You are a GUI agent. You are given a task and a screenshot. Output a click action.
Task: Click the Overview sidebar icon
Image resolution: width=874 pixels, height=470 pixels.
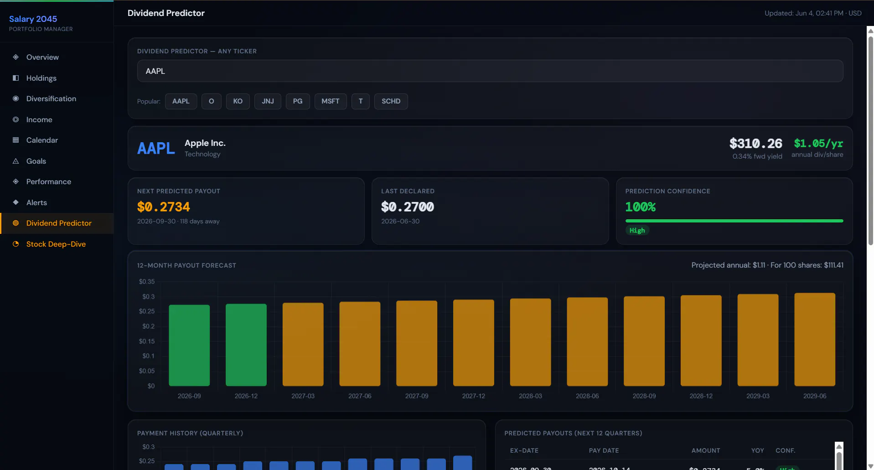point(16,57)
